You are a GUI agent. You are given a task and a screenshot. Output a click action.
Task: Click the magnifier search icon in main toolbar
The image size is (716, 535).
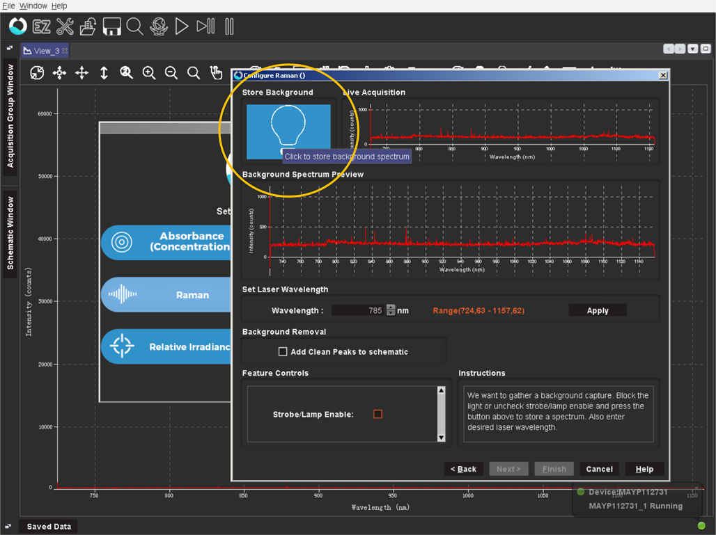pos(134,26)
